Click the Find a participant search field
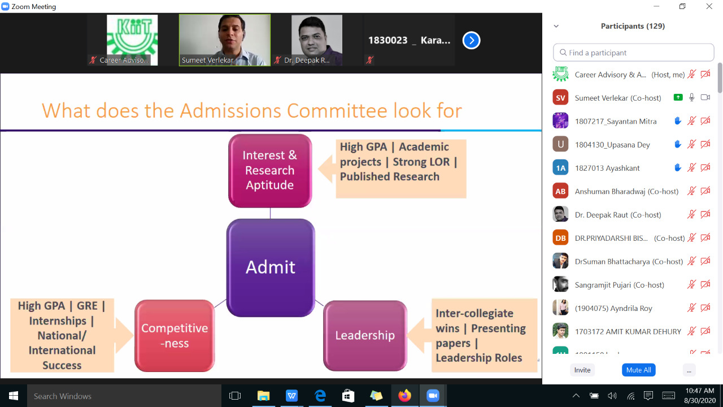723x407 pixels. coord(633,53)
